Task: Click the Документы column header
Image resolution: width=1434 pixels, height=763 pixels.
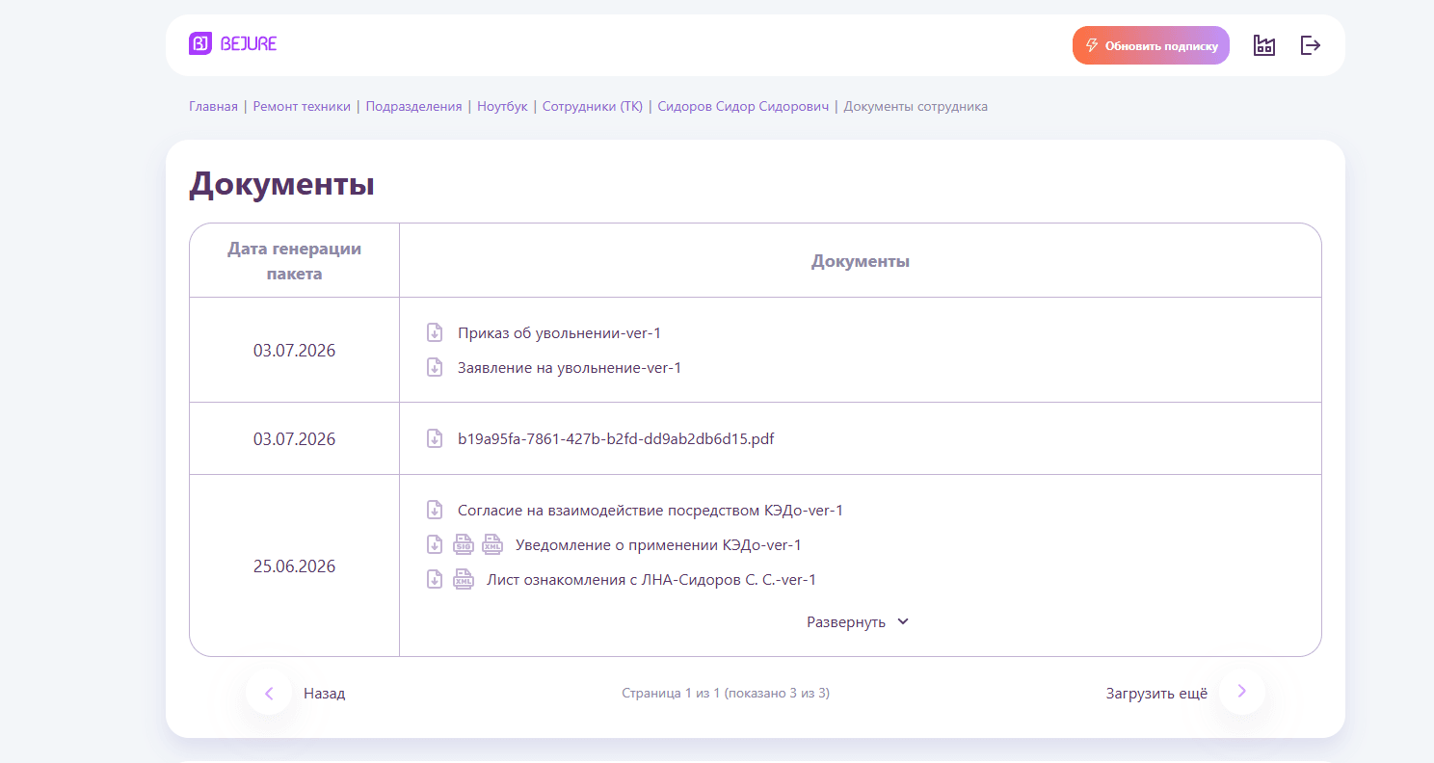Action: (861, 261)
